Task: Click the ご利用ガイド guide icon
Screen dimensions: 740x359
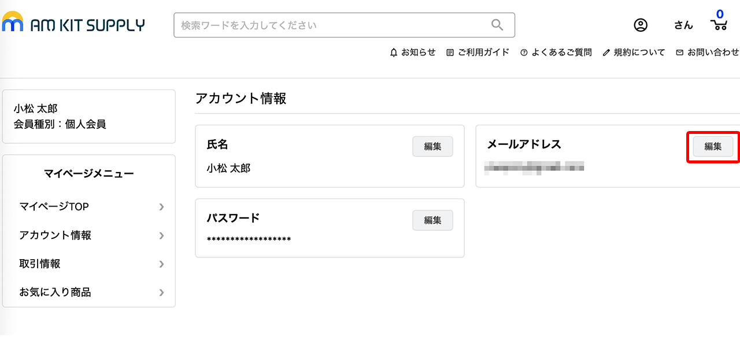Action: tap(450, 52)
